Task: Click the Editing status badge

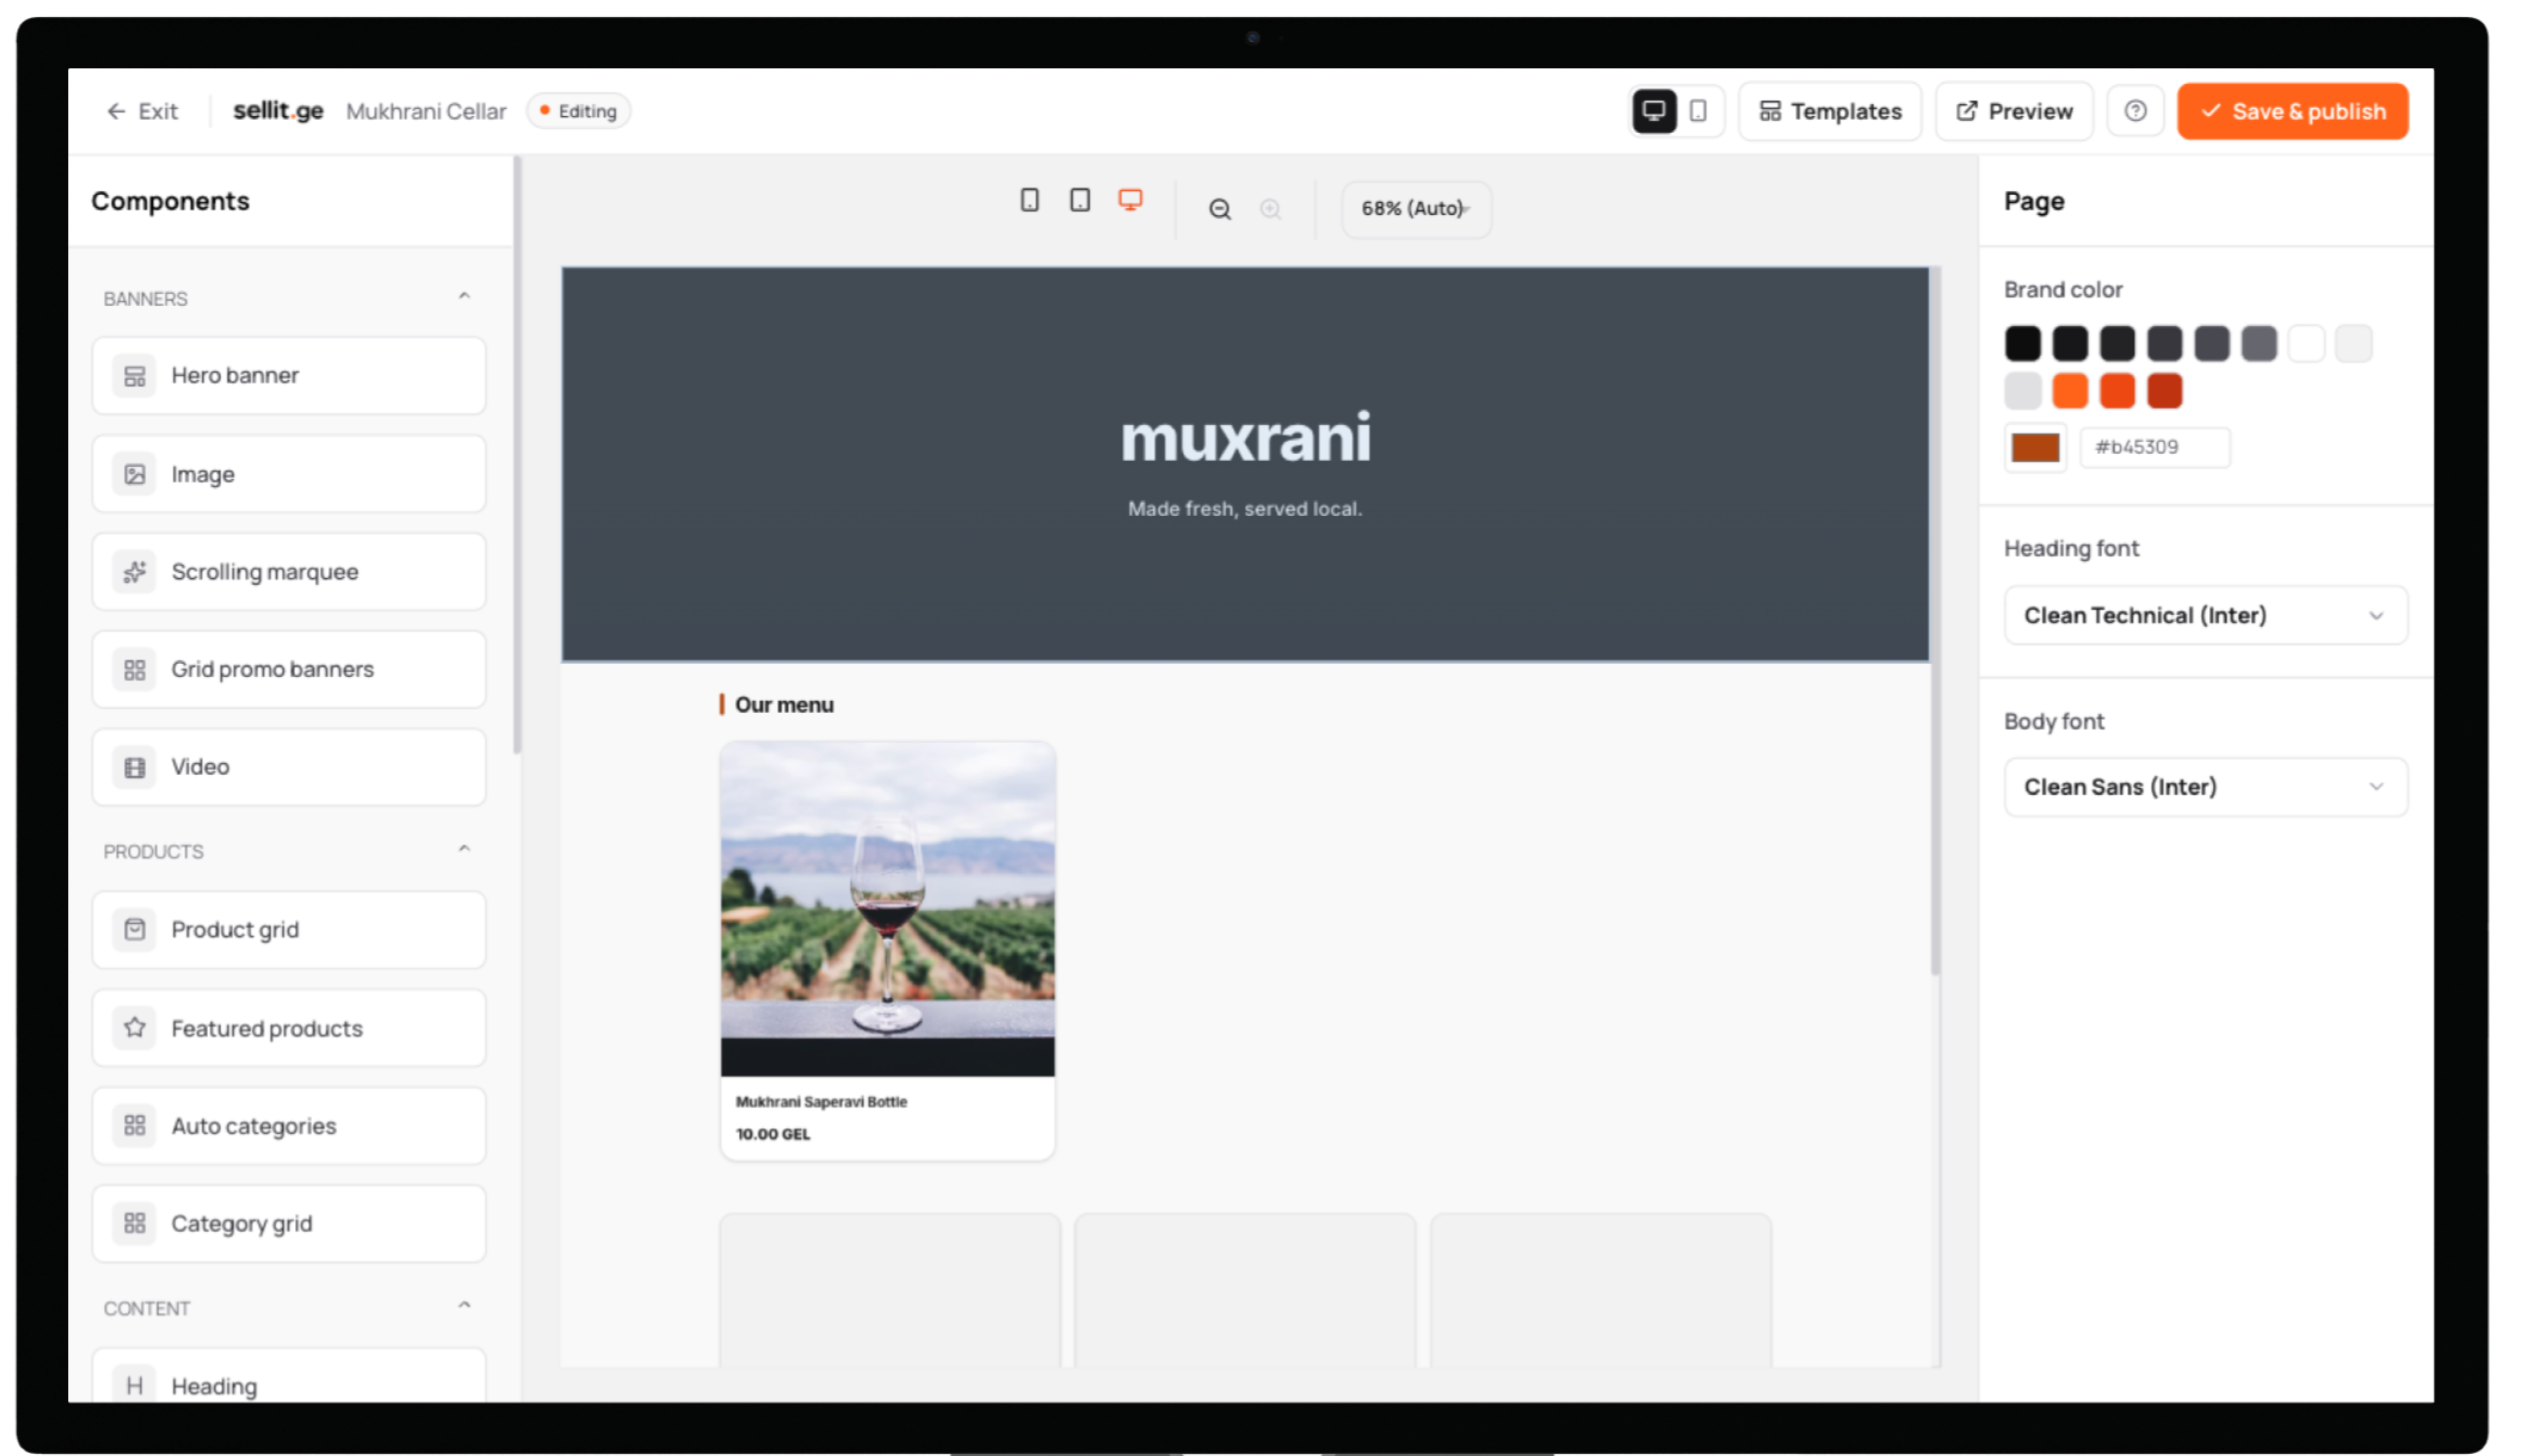Action: click(x=579, y=111)
